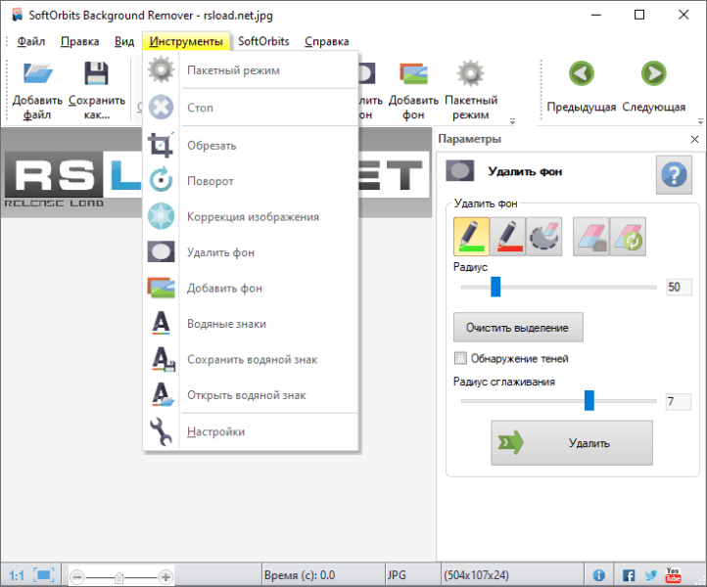Open Twitter link in status bar
The width and height of the screenshot is (707, 587).
650,575
